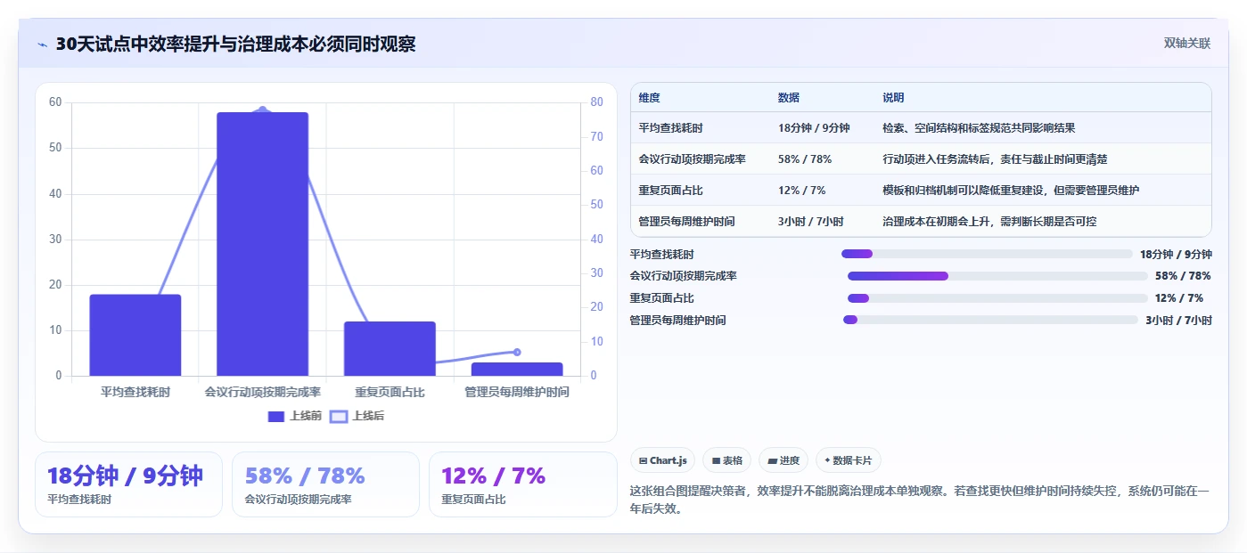This screenshot has width=1247, height=553.
Task: Click the 双轴关联 label in the header
Action: coord(1186,44)
